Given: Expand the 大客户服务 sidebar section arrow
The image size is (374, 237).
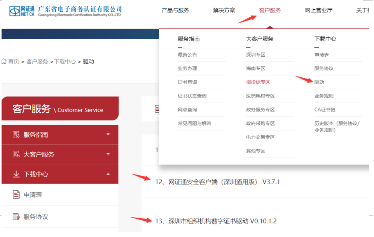Looking at the screenshot, I should click(x=108, y=154).
